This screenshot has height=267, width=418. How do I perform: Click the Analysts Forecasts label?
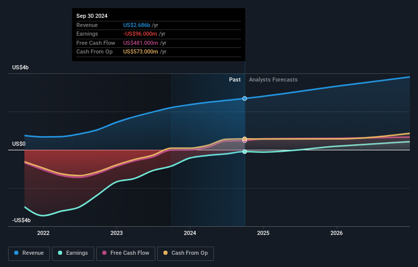pyautogui.click(x=273, y=79)
